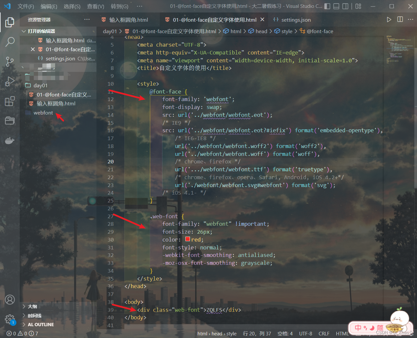Image resolution: width=417 pixels, height=338 pixels.
Task: Place cursor on line 20 number
Action: click(x=111, y=161)
